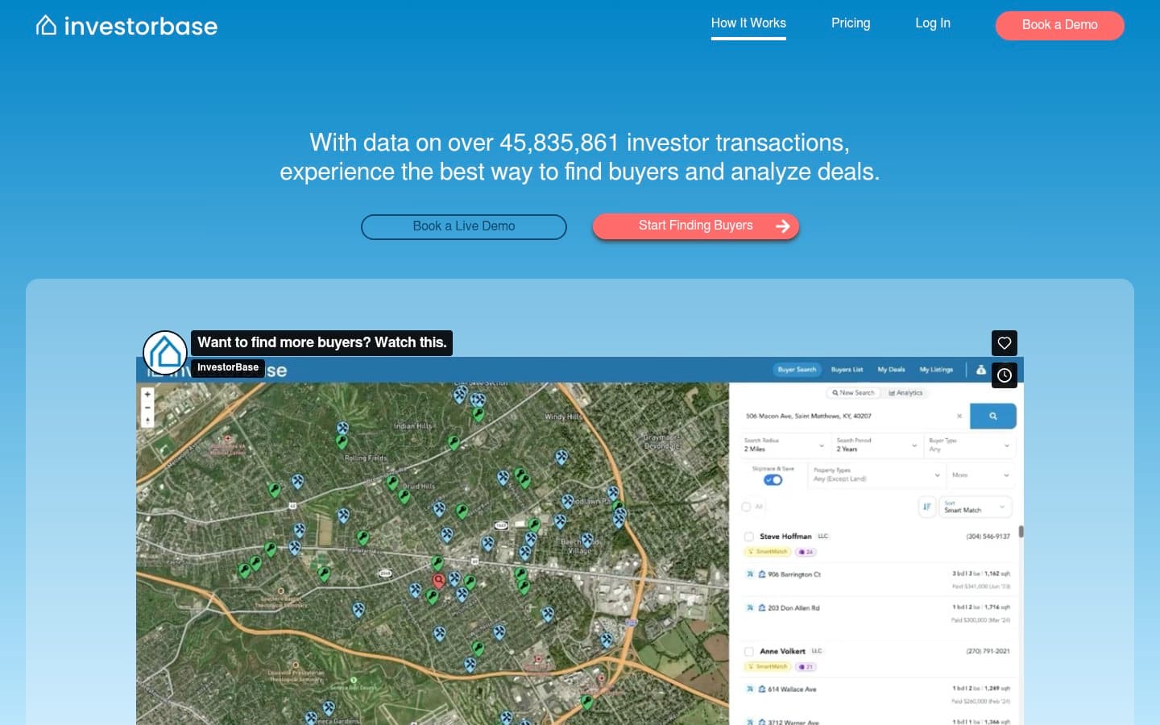Viewport: 1160px width, 725px height.
Task: Tick the Anne Volkert checkbox
Action: [748, 651]
